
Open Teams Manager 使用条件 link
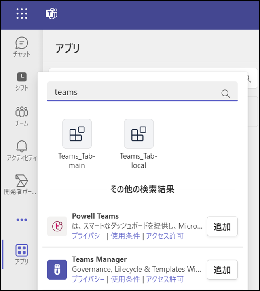tap(125, 279)
